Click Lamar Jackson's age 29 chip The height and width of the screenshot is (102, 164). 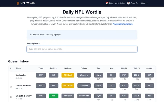(x=111, y=85)
